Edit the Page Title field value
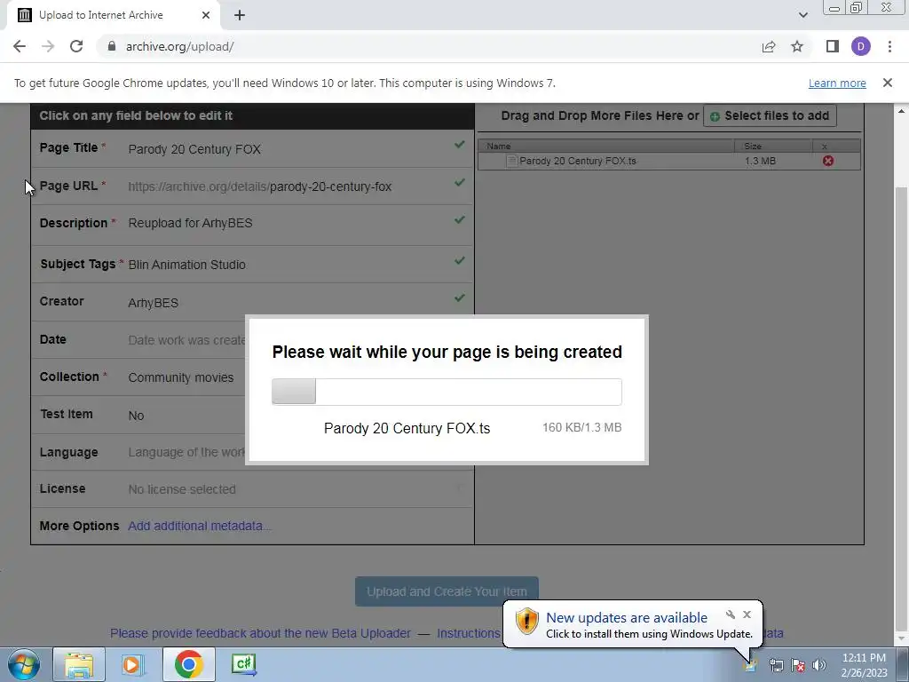Viewport: 909px width, 682px height. pyautogui.click(x=194, y=149)
